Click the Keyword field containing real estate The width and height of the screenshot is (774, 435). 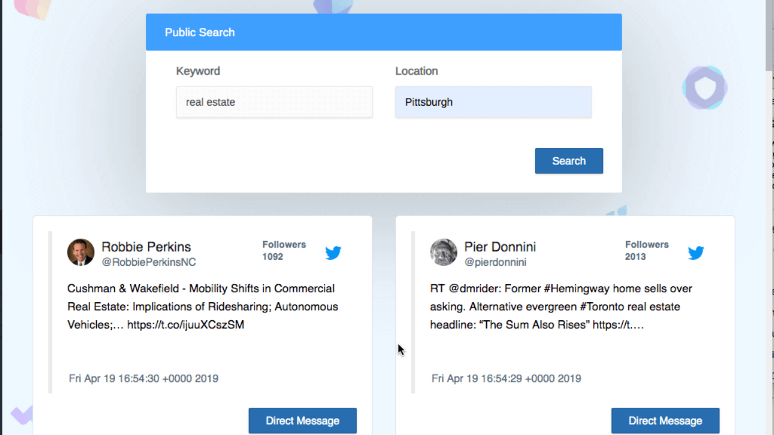[x=275, y=102]
